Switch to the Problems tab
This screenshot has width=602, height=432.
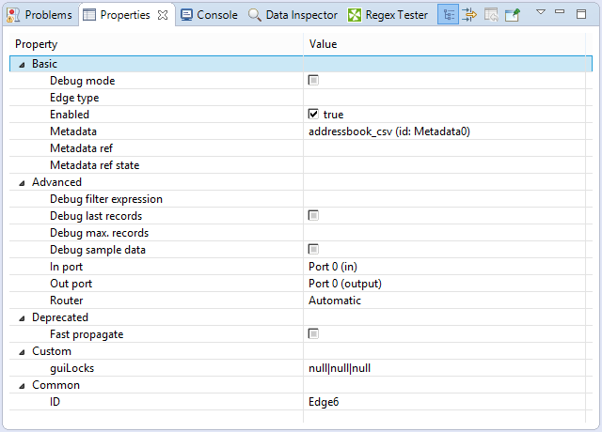(x=40, y=15)
